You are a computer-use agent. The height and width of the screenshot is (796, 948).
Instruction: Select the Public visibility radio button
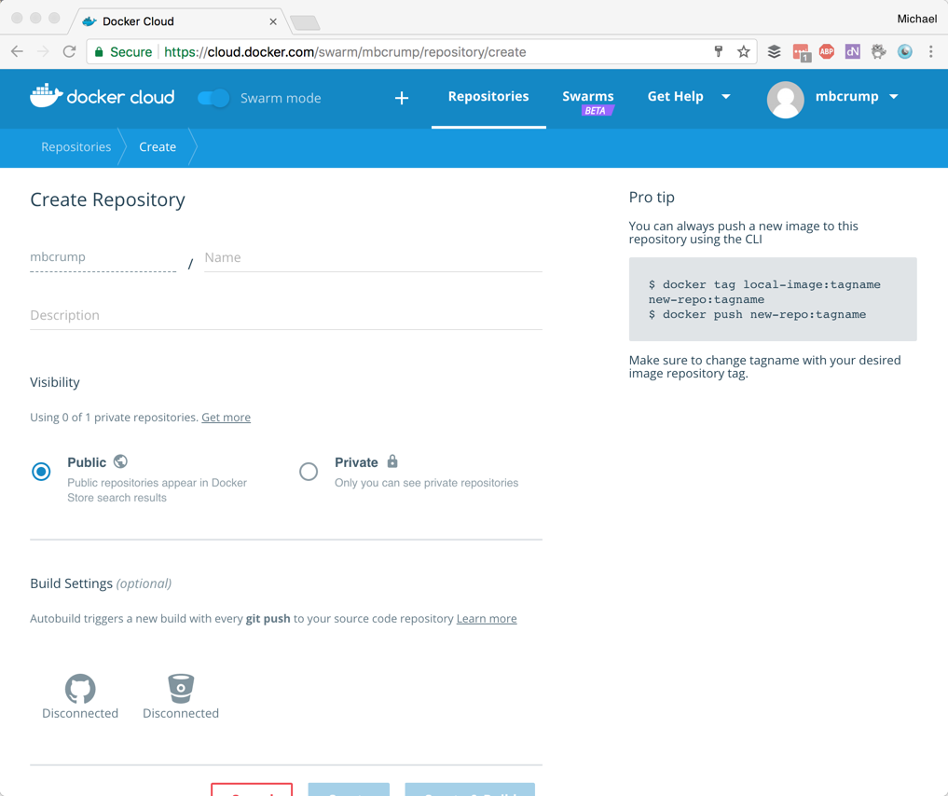(41, 472)
